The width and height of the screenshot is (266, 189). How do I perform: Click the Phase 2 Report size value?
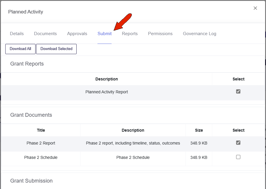pos(199,143)
